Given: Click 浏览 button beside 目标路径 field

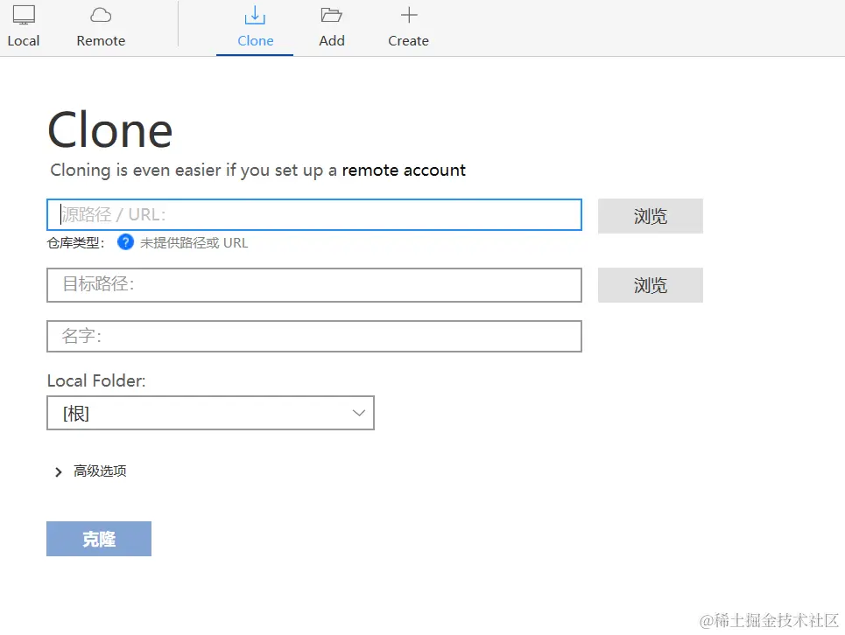Looking at the screenshot, I should point(651,284).
